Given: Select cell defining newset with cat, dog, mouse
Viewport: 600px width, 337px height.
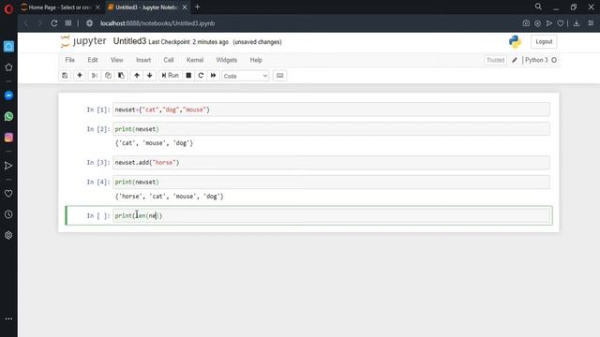Looking at the screenshot, I should 331,110.
